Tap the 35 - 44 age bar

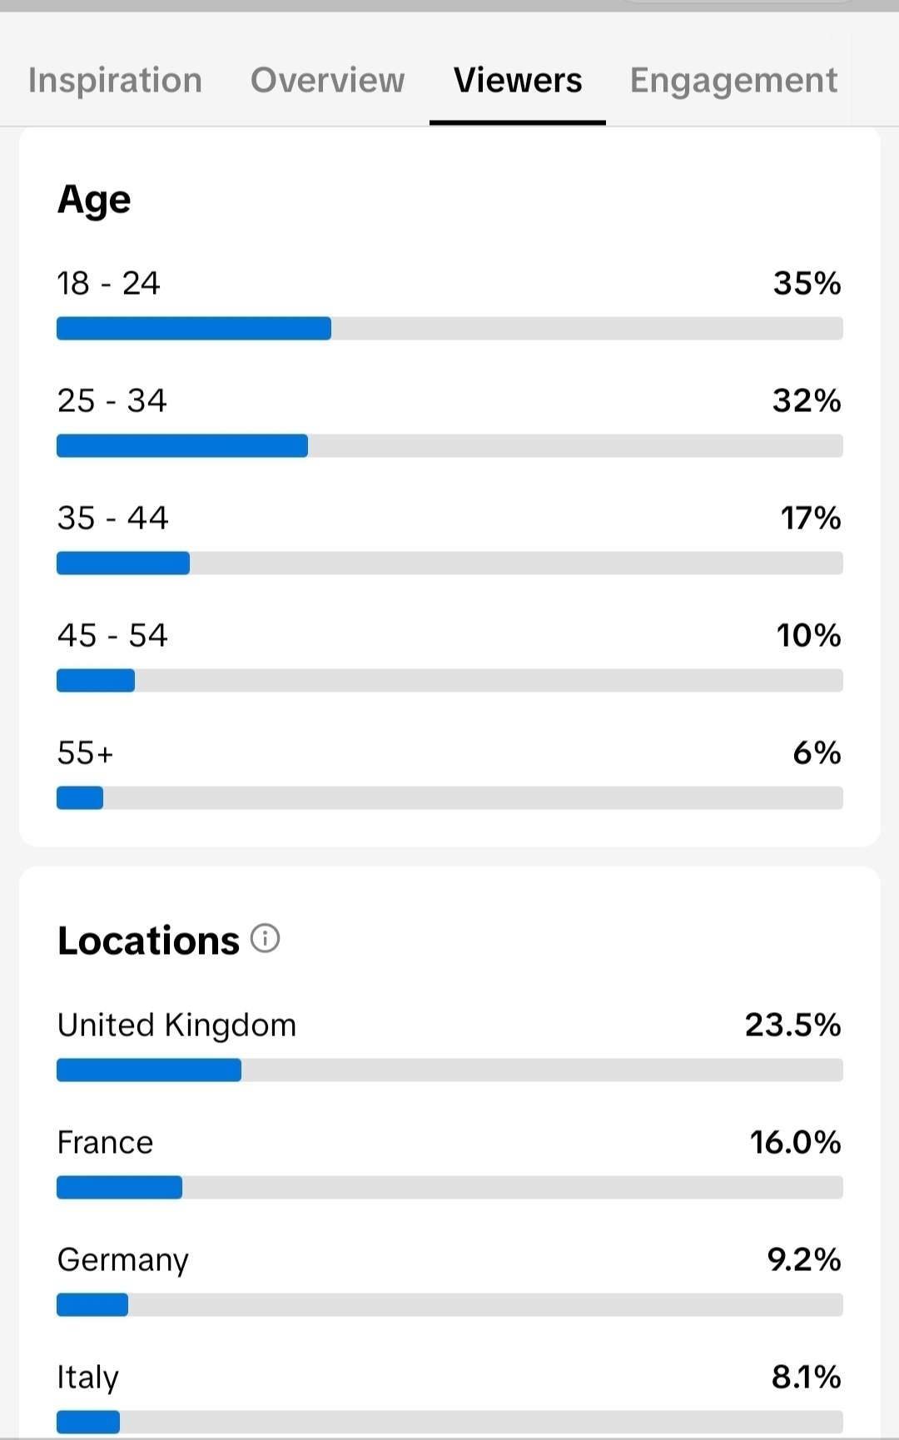[449, 563]
